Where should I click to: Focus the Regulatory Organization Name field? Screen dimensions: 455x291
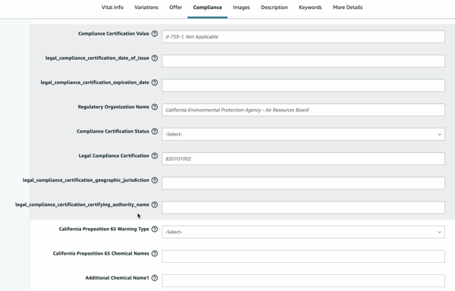[303, 110]
